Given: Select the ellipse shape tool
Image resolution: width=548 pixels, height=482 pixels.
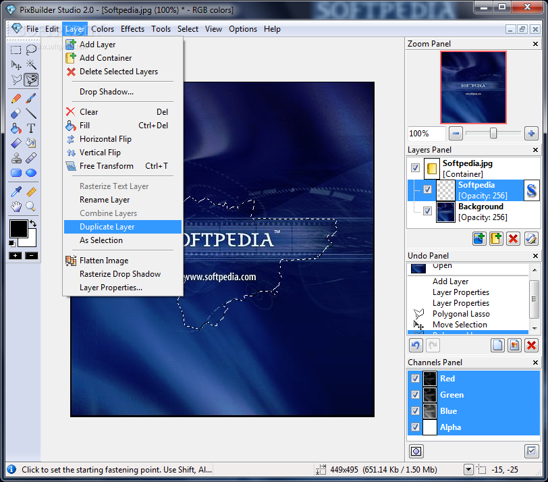Looking at the screenshot, I should click(x=31, y=173).
